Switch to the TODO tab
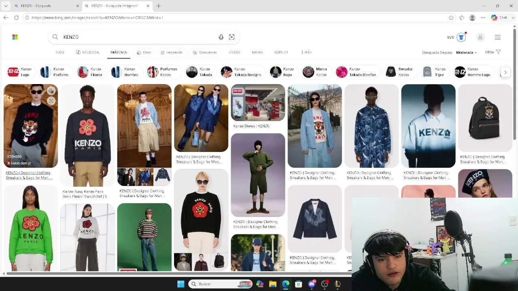Screen dimensions: 518x291 (59, 53)
